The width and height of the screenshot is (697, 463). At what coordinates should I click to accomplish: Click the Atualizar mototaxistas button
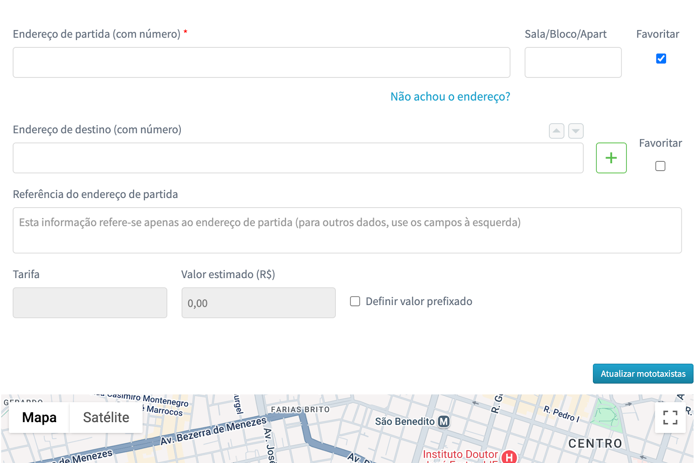point(643,374)
